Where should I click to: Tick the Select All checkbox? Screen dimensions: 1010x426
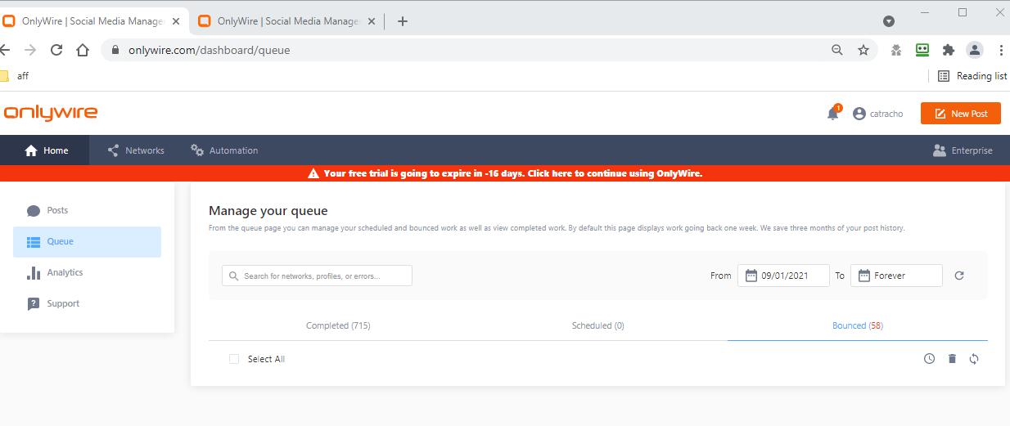234,359
